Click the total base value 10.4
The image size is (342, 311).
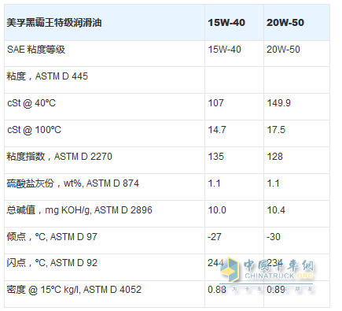point(276,210)
